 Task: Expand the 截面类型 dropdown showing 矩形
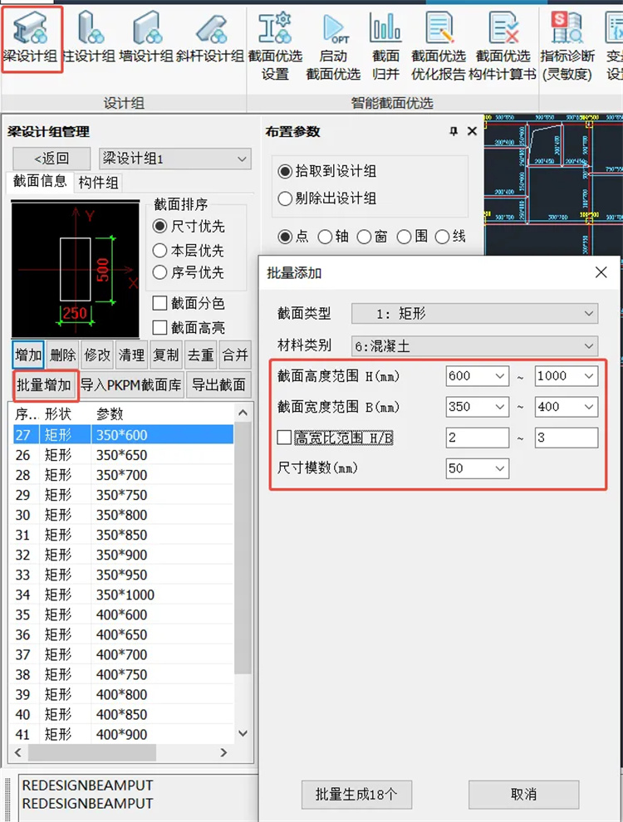(x=474, y=314)
